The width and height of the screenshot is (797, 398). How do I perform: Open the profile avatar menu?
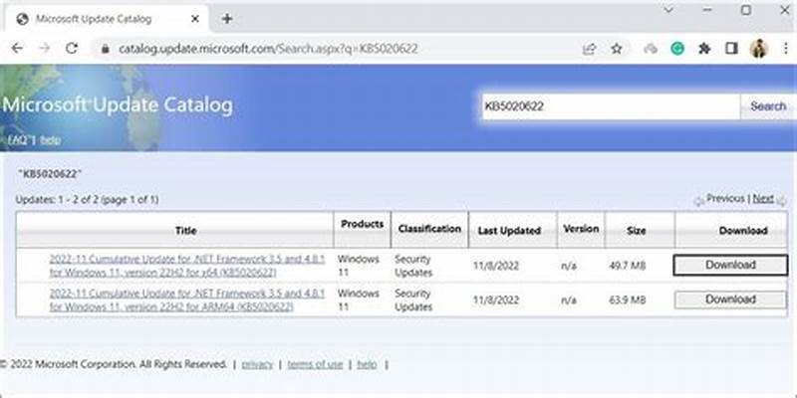(x=758, y=49)
